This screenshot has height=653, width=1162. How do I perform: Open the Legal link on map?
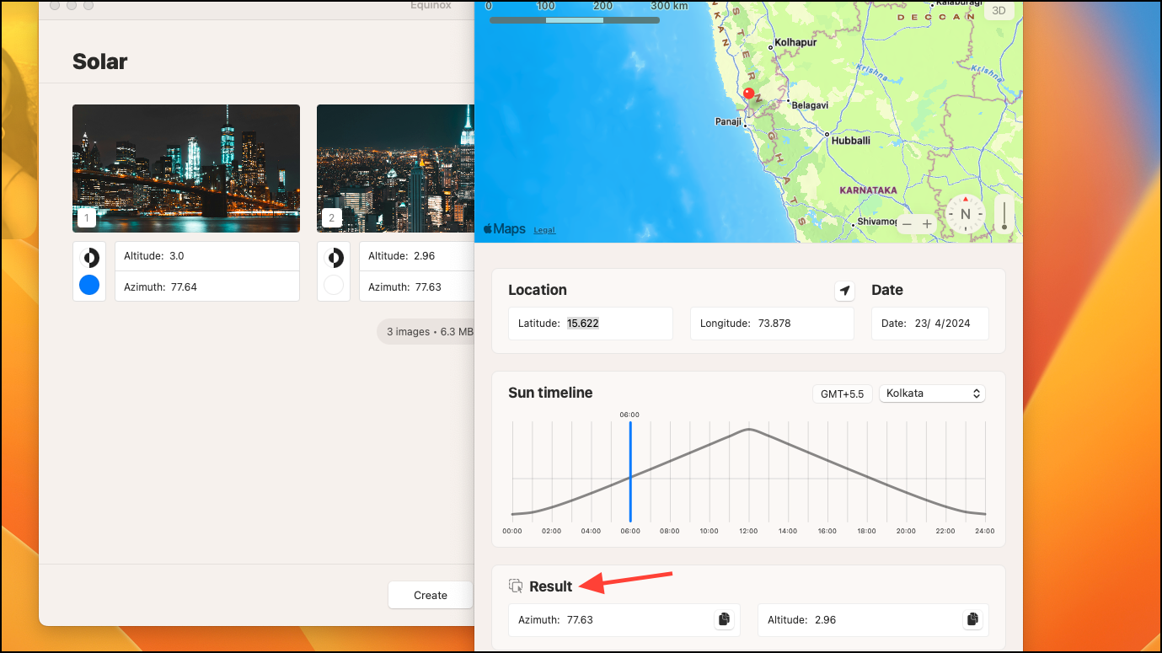coord(544,230)
